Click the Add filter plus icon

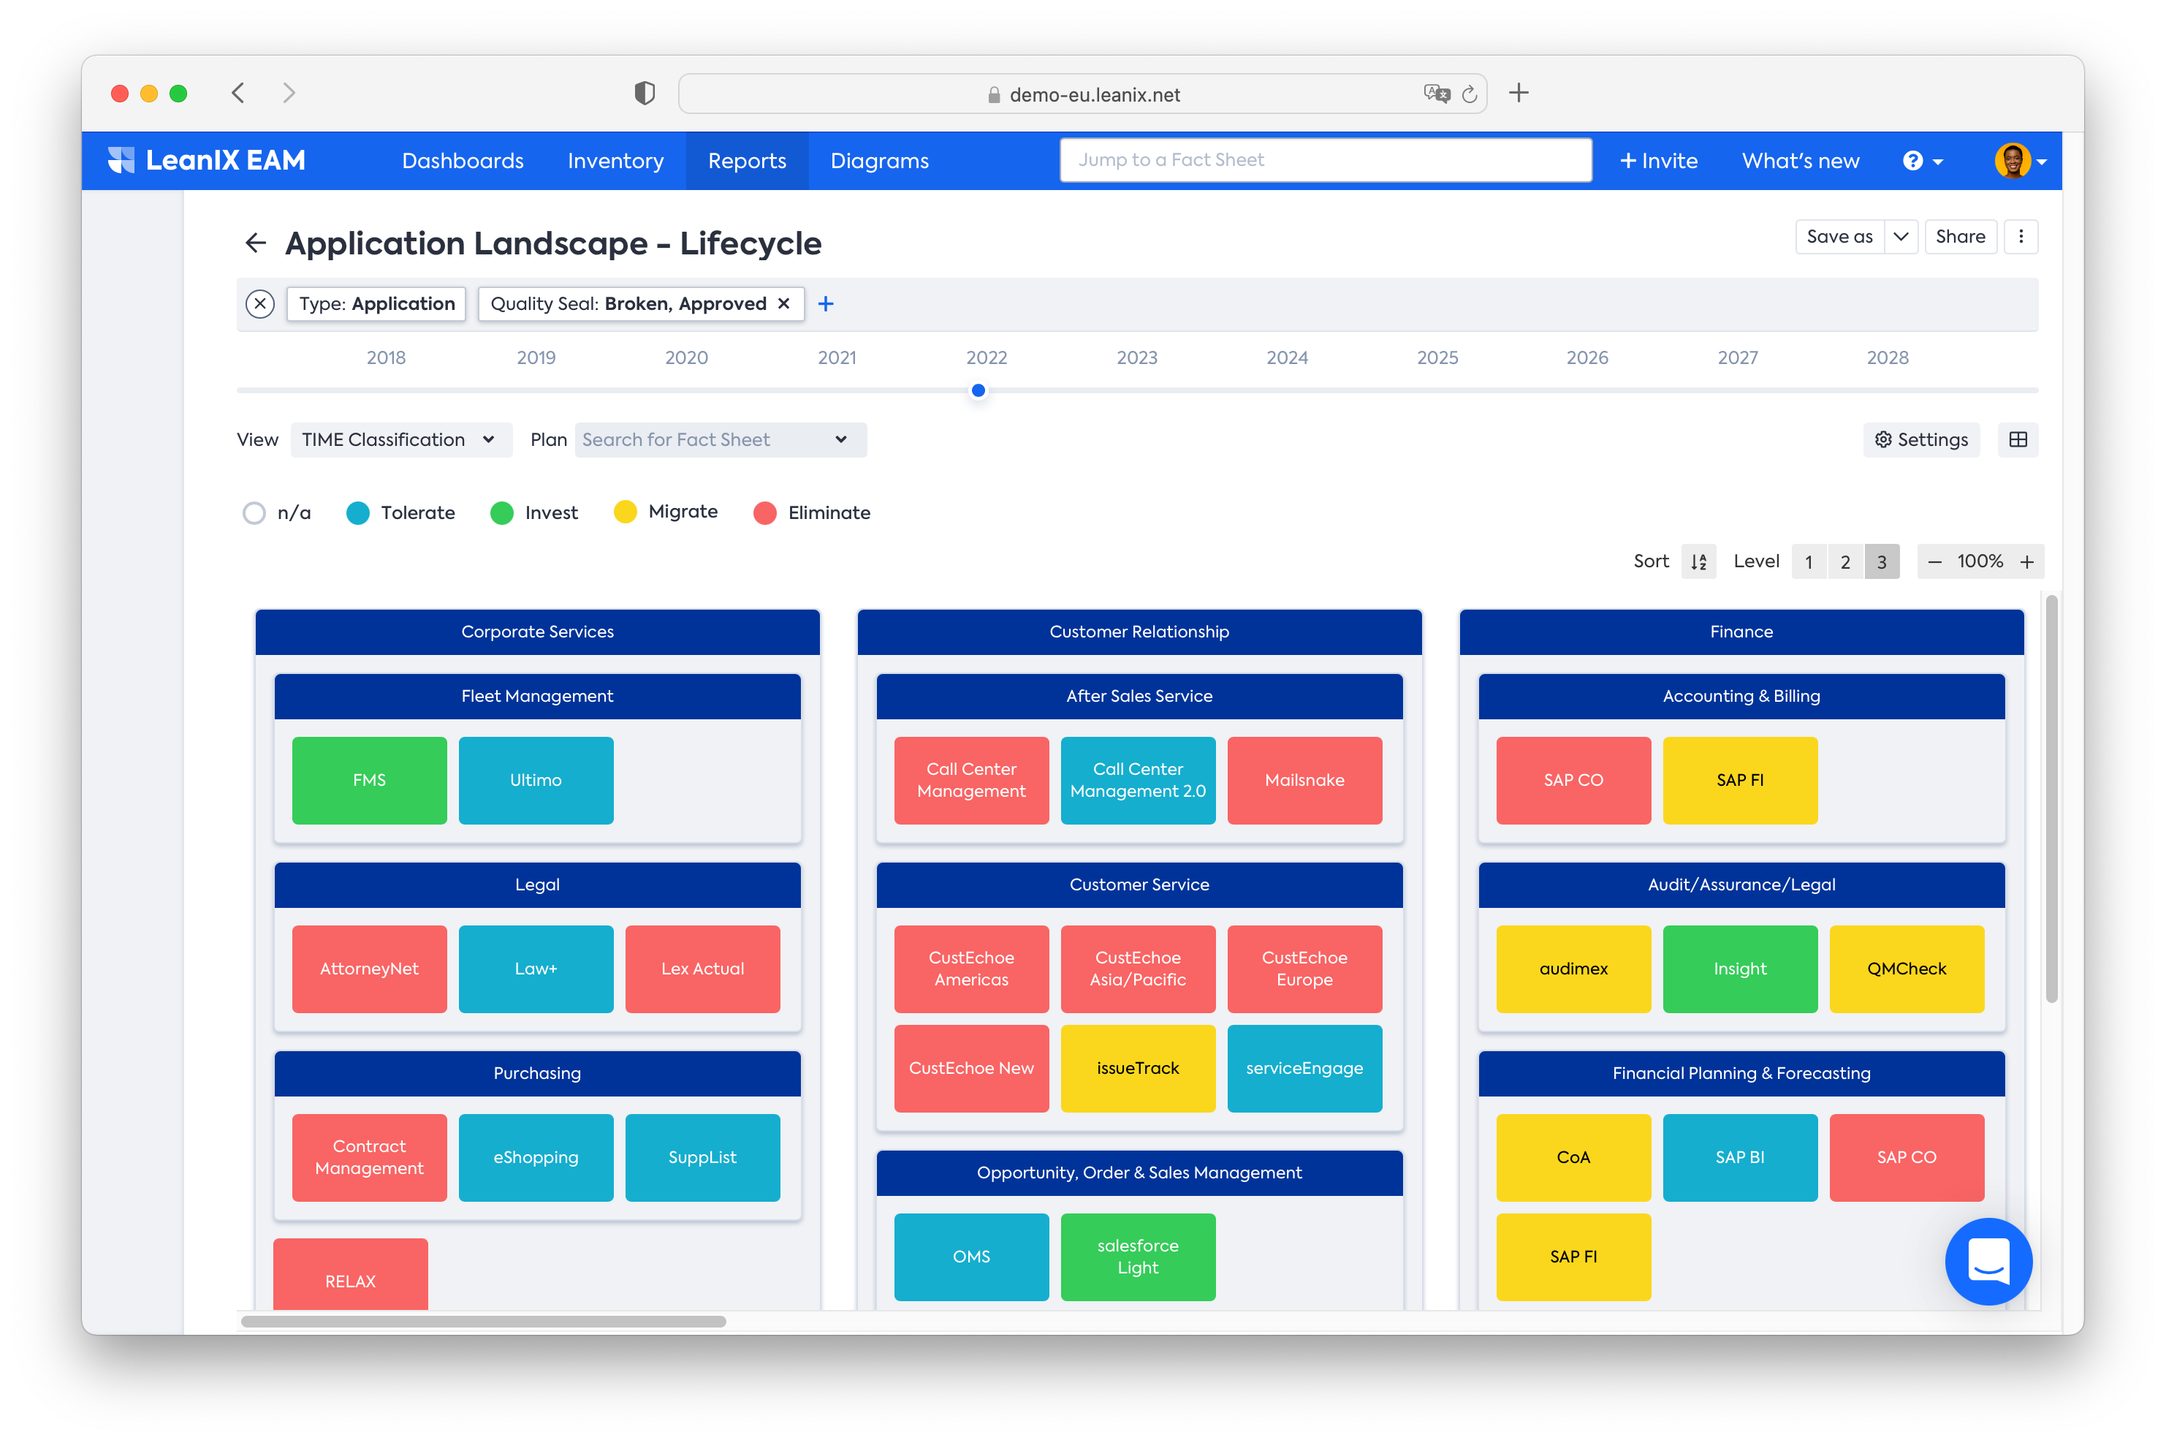(826, 303)
